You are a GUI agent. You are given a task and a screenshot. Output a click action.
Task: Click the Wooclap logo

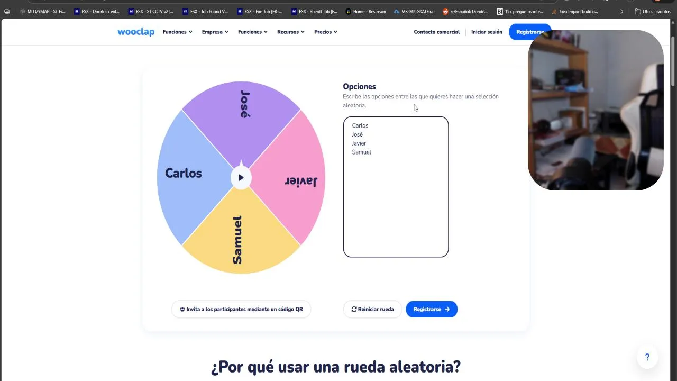136,32
